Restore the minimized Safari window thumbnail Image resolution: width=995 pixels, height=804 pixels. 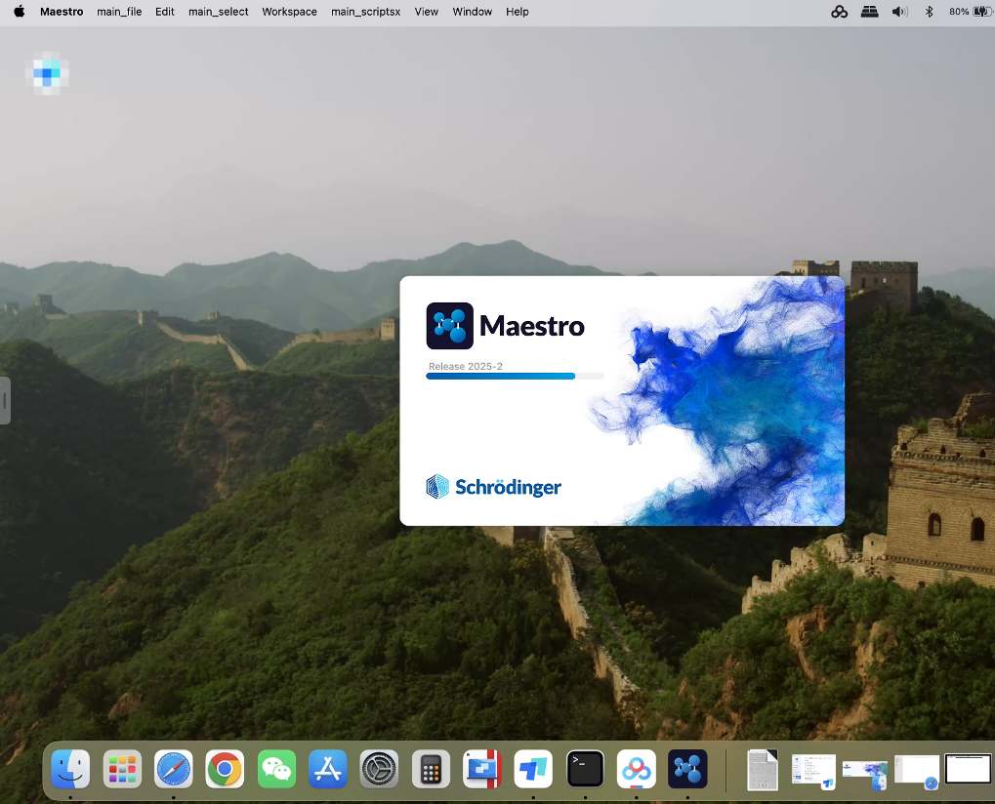click(917, 771)
